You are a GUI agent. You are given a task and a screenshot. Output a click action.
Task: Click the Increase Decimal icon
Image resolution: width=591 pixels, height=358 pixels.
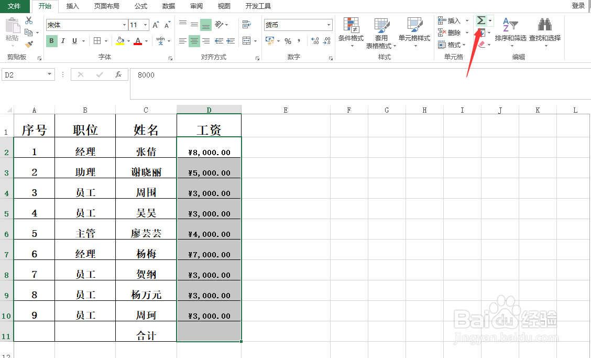pos(315,41)
